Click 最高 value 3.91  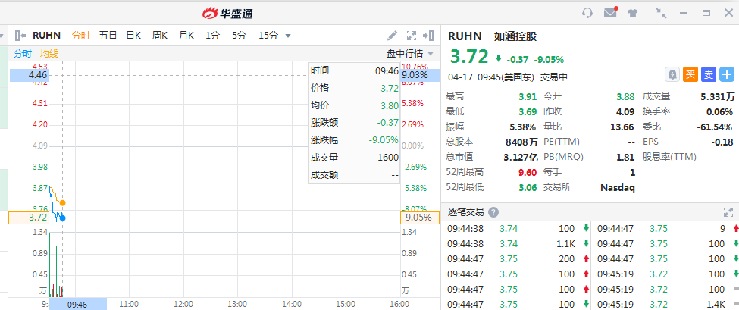(x=528, y=96)
